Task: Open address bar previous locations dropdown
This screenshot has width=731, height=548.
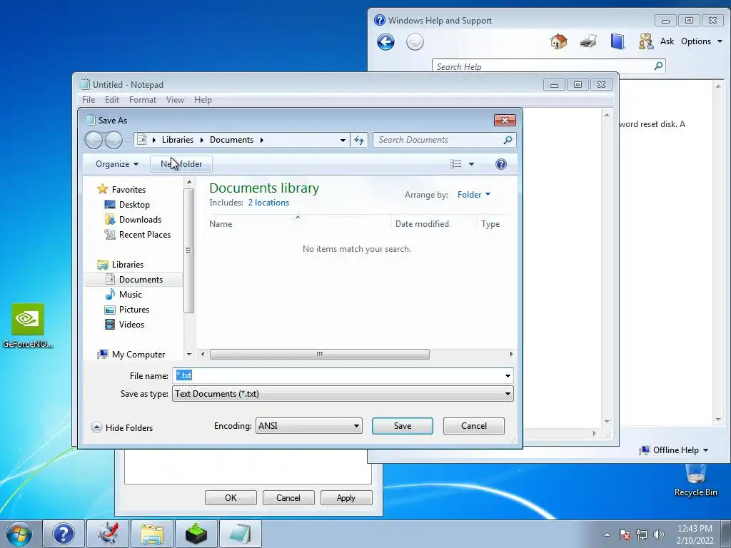Action: 343,140
